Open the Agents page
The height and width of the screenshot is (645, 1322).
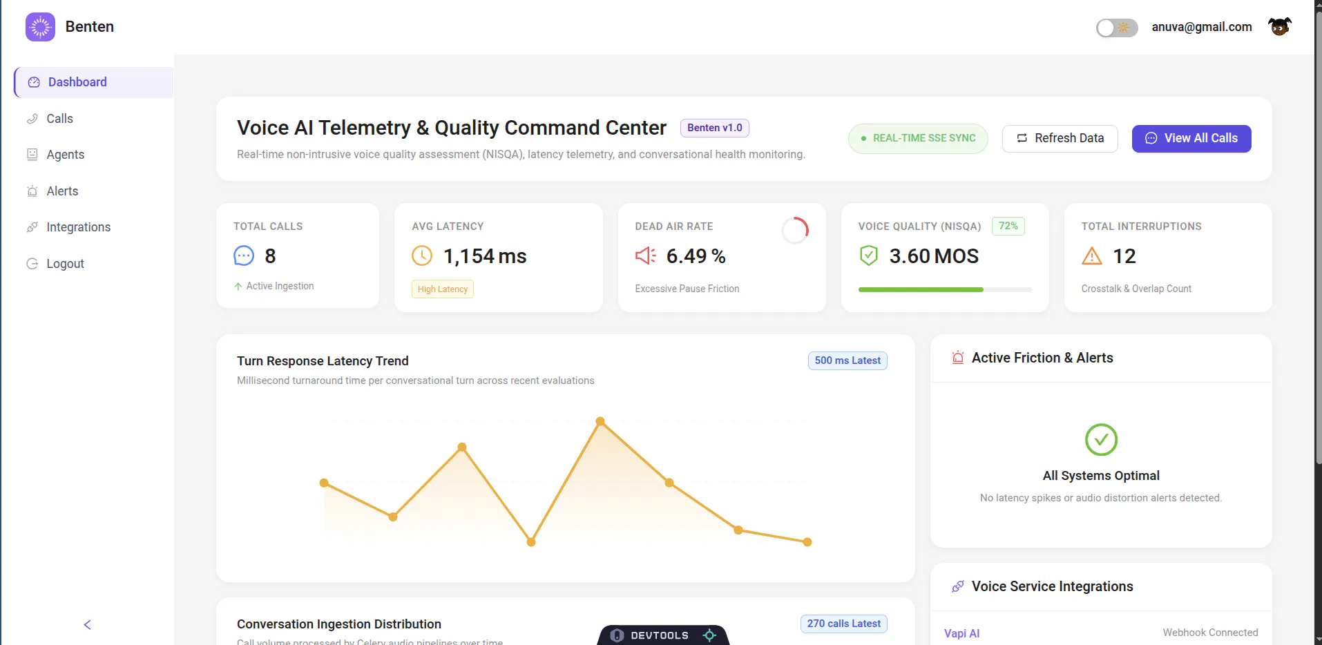93,155
